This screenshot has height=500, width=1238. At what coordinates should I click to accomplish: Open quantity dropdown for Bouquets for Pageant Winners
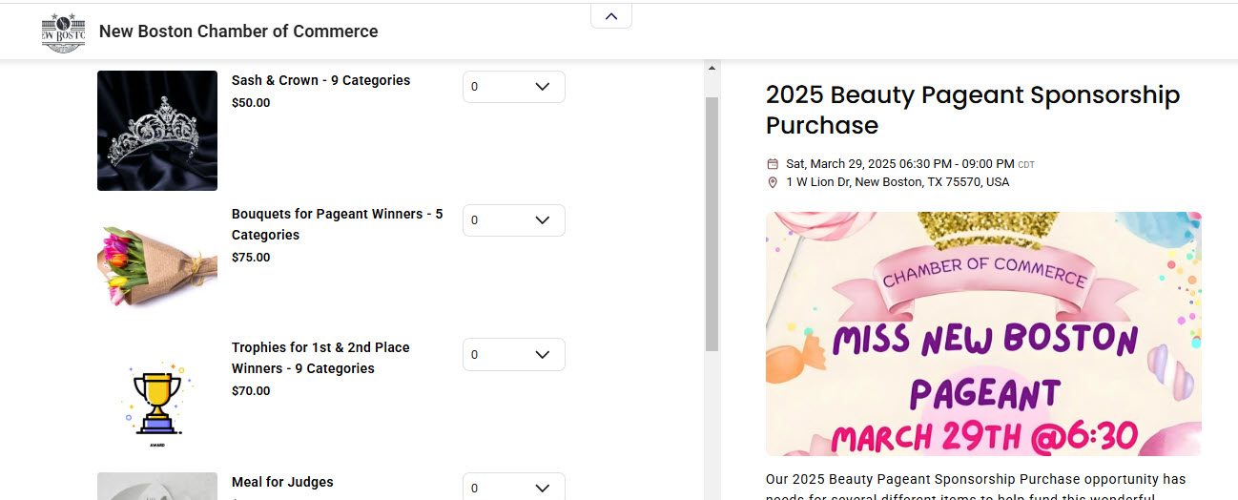click(513, 220)
